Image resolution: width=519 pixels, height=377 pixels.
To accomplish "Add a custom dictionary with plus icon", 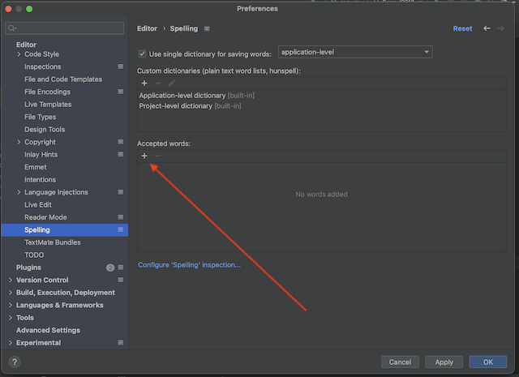I will 144,84.
